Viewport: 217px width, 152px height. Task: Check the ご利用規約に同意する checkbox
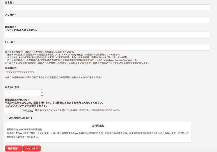(x=7, y=118)
